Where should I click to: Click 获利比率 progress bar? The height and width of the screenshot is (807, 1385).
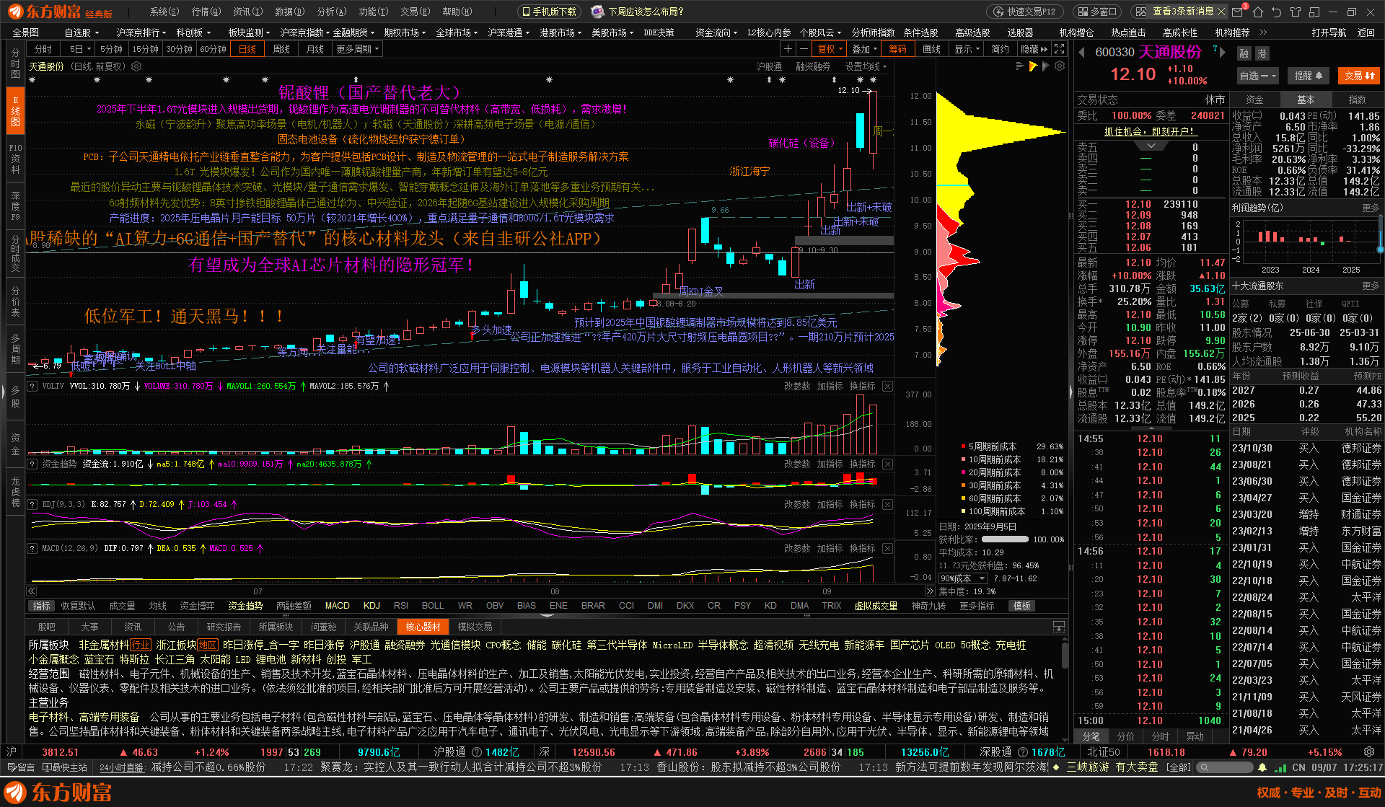pos(1005,539)
